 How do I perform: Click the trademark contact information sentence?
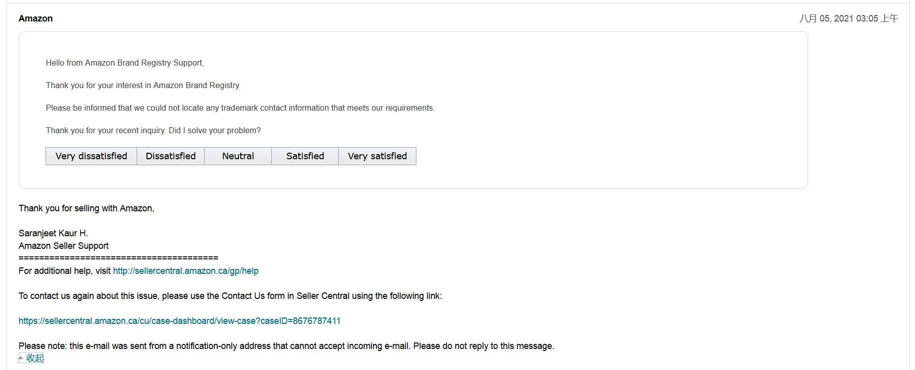tap(240, 108)
